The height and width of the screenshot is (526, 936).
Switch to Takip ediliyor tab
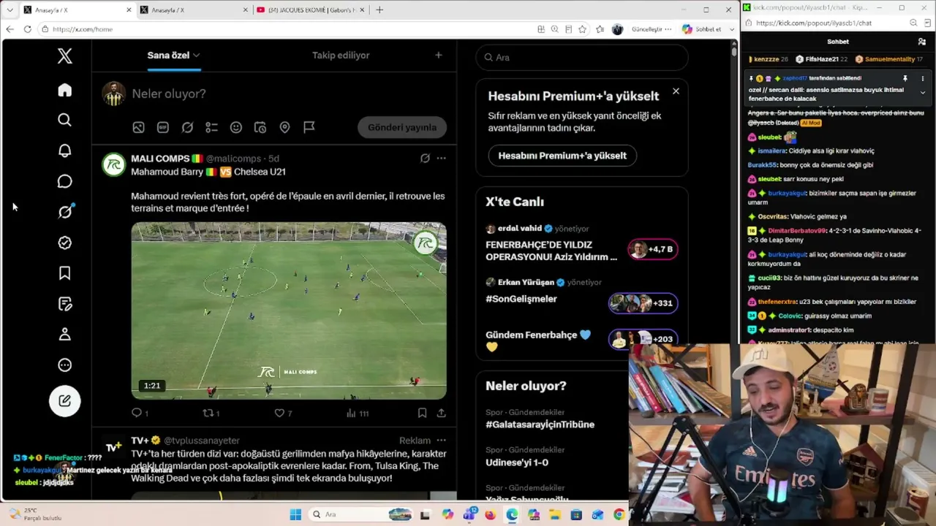[x=341, y=56]
